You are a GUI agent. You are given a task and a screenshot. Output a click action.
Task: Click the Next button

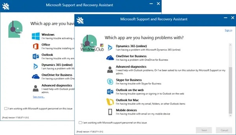[204, 130]
